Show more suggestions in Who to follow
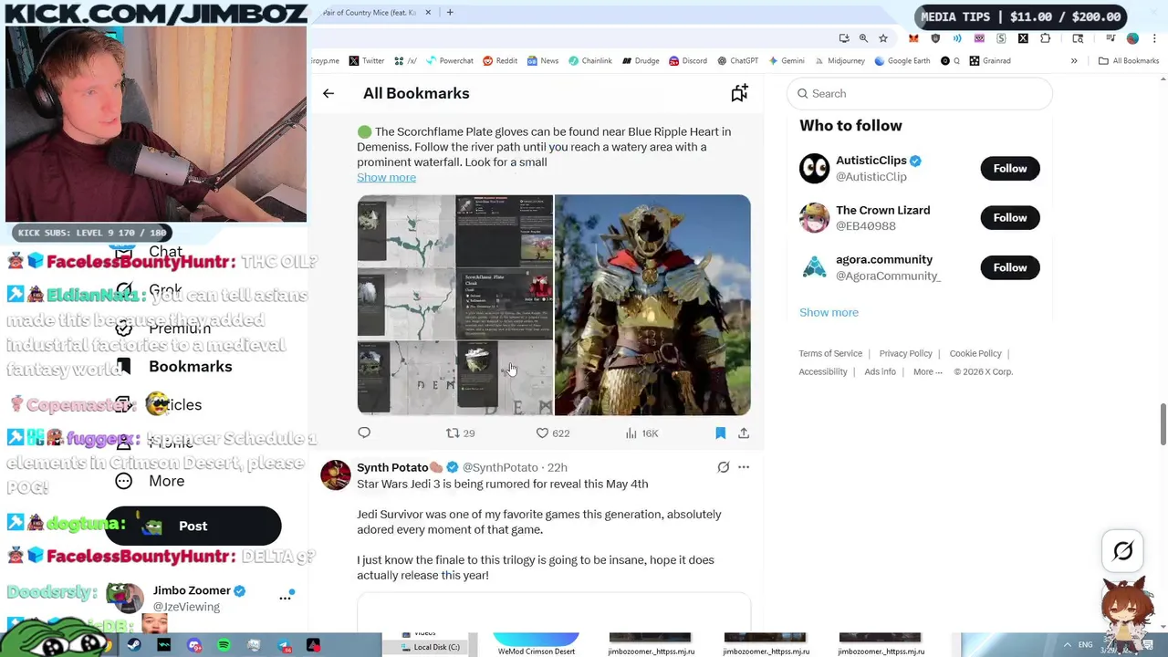Image resolution: width=1168 pixels, height=657 pixels. pyautogui.click(x=829, y=312)
